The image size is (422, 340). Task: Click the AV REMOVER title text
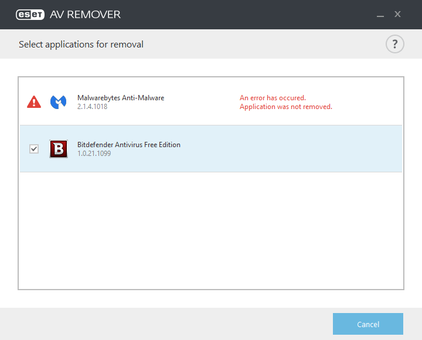click(85, 15)
